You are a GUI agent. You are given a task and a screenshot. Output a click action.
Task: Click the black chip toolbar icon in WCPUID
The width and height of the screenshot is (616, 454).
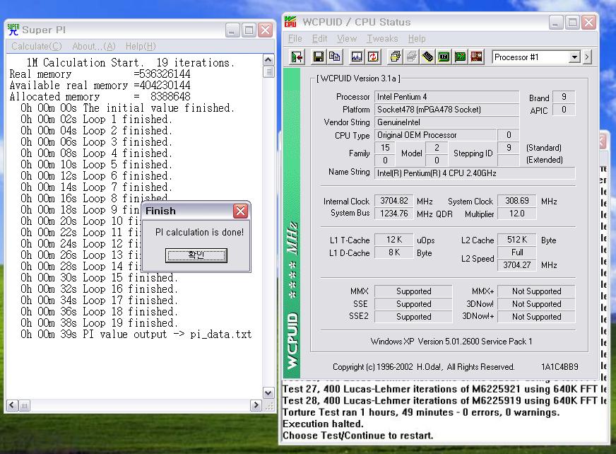(x=427, y=57)
